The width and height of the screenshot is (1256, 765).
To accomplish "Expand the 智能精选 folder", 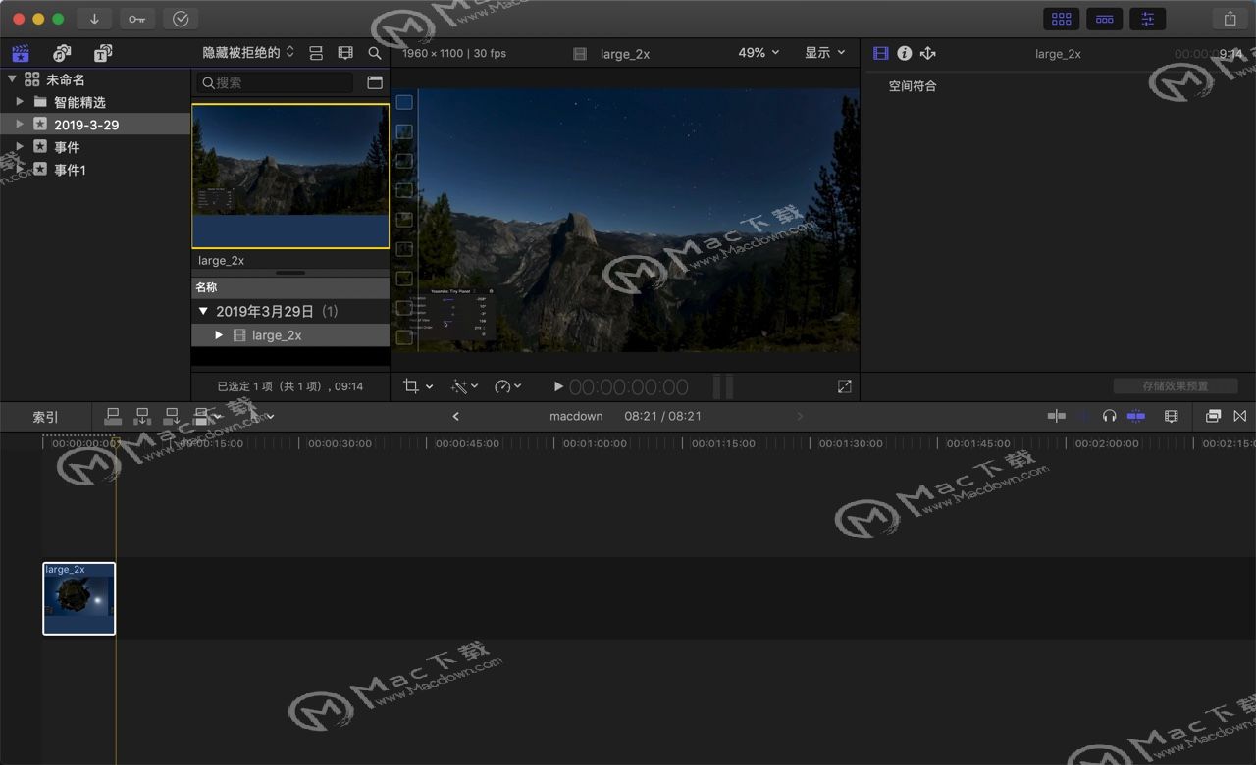I will 20,102.
